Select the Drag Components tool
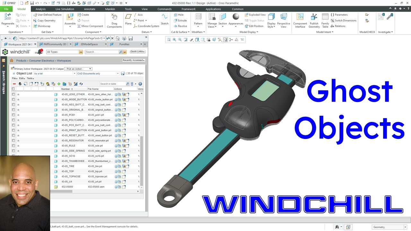The height and width of the screenshot is (231, 411). pyautogui.click(x=114, y=17)
